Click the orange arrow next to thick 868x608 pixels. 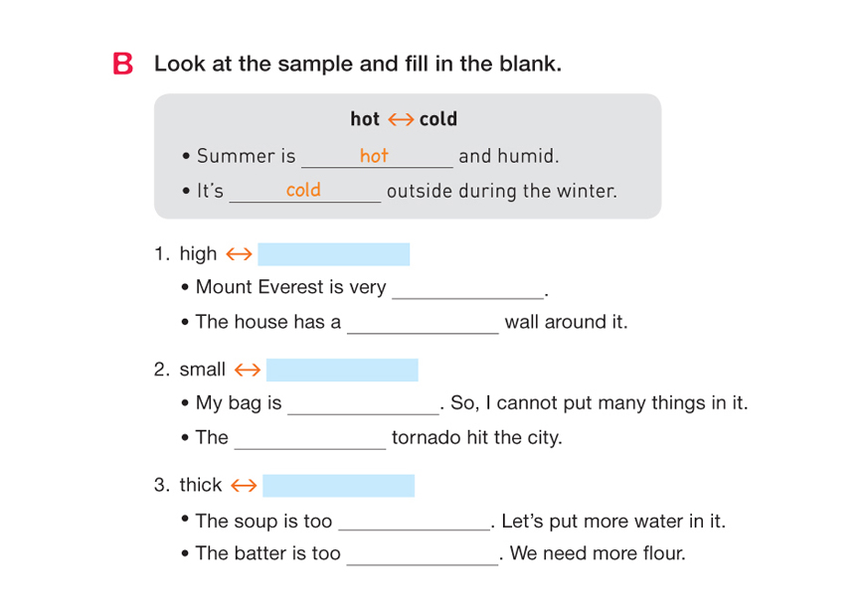pos(244,486)
